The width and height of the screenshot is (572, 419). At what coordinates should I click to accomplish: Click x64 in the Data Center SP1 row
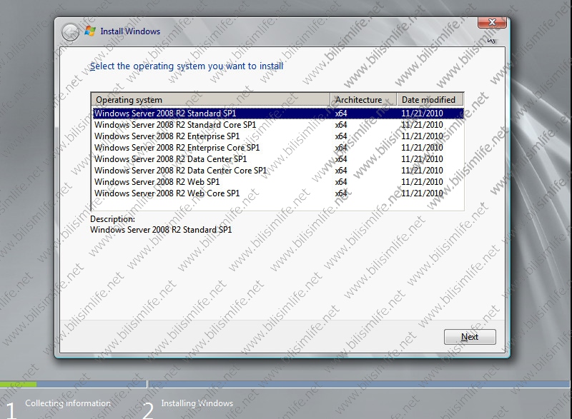click(x=341, y=159)
